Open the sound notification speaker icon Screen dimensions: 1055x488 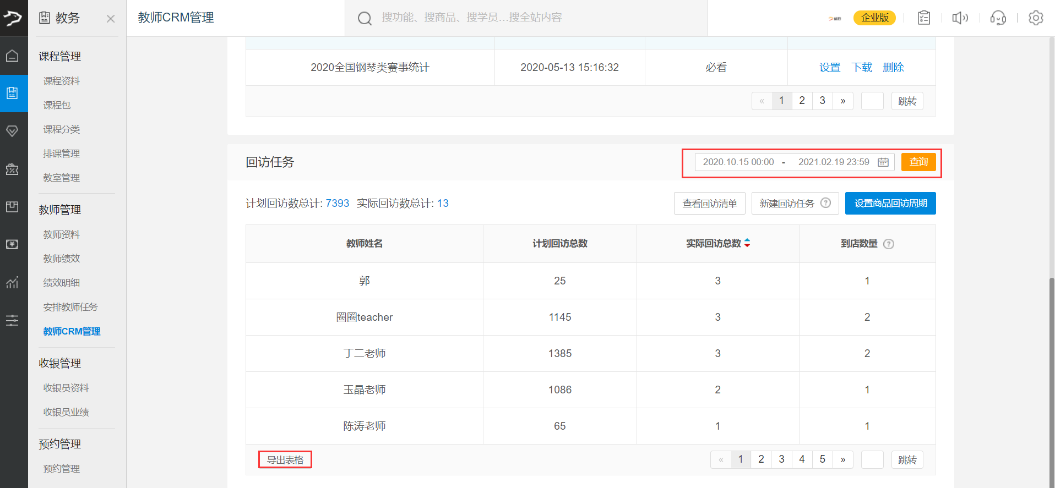click(x=960, y=18)
